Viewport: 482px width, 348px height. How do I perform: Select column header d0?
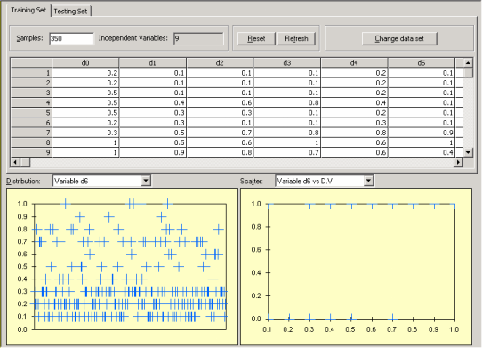(85, 63)
